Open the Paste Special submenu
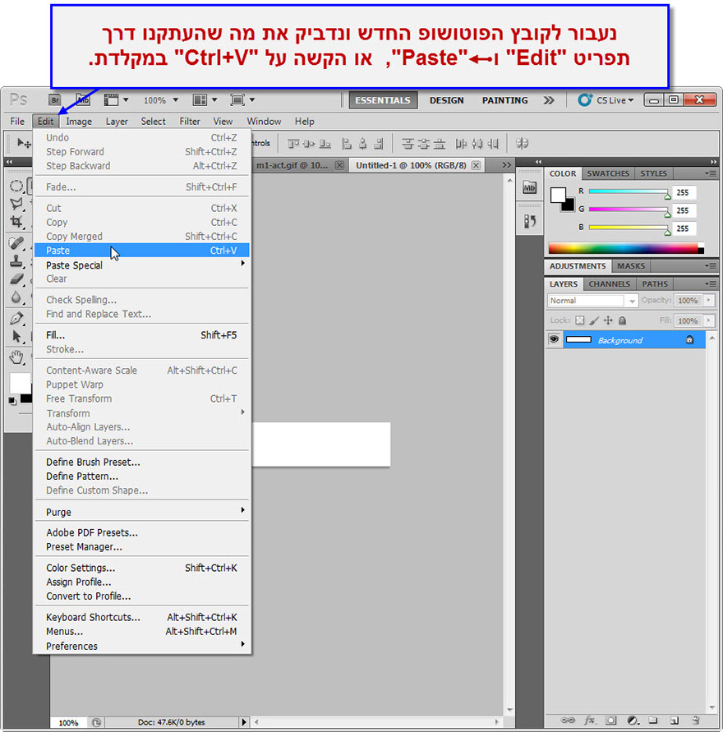723x732 pixels. [x=142, y=265]
